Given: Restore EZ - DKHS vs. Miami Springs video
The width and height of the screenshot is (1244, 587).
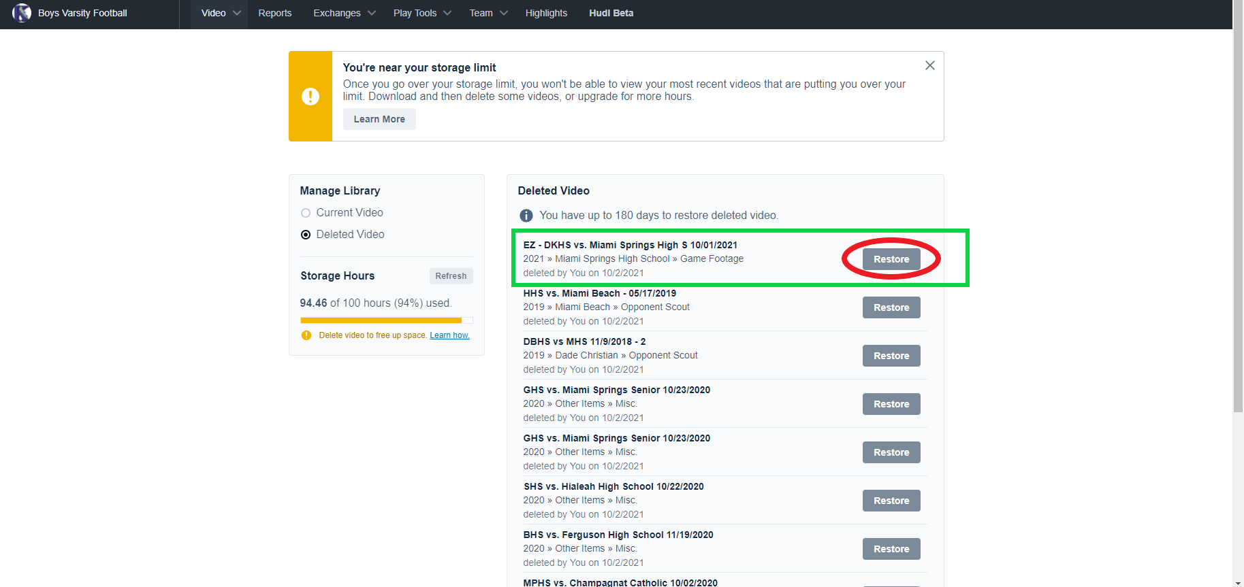Looking at the screenshot, I should (891, 259).
